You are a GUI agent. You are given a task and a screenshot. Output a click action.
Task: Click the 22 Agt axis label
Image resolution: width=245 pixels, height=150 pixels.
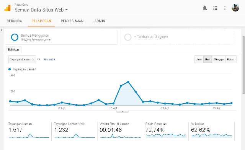click(165, 108)
